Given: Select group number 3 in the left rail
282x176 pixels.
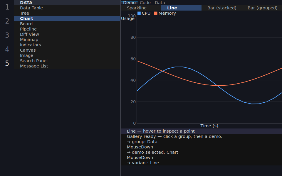Looking at the screenshot, I should point(7,35).
